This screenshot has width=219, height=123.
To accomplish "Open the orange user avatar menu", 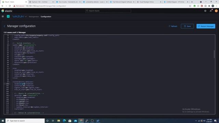I will pyautogui.click(x=216, y=11).
